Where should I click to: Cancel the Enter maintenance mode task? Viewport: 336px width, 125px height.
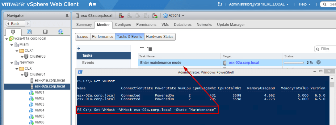pos(318,62)
